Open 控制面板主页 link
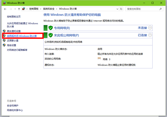The height and width of the screenshot is (117, 167). 14,17
